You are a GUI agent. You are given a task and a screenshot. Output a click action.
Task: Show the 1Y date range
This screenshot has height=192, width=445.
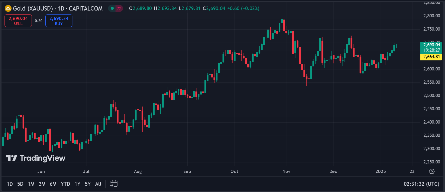click(77, 184)
